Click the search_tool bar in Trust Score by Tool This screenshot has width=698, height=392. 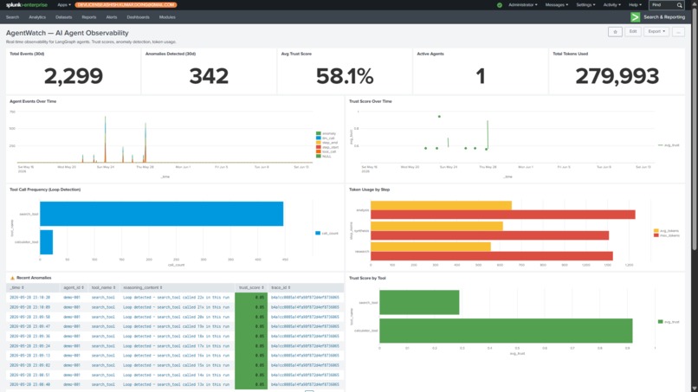(419, 303)
